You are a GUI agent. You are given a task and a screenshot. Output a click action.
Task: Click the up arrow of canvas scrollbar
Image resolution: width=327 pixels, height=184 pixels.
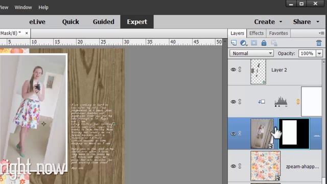point(225,41)
